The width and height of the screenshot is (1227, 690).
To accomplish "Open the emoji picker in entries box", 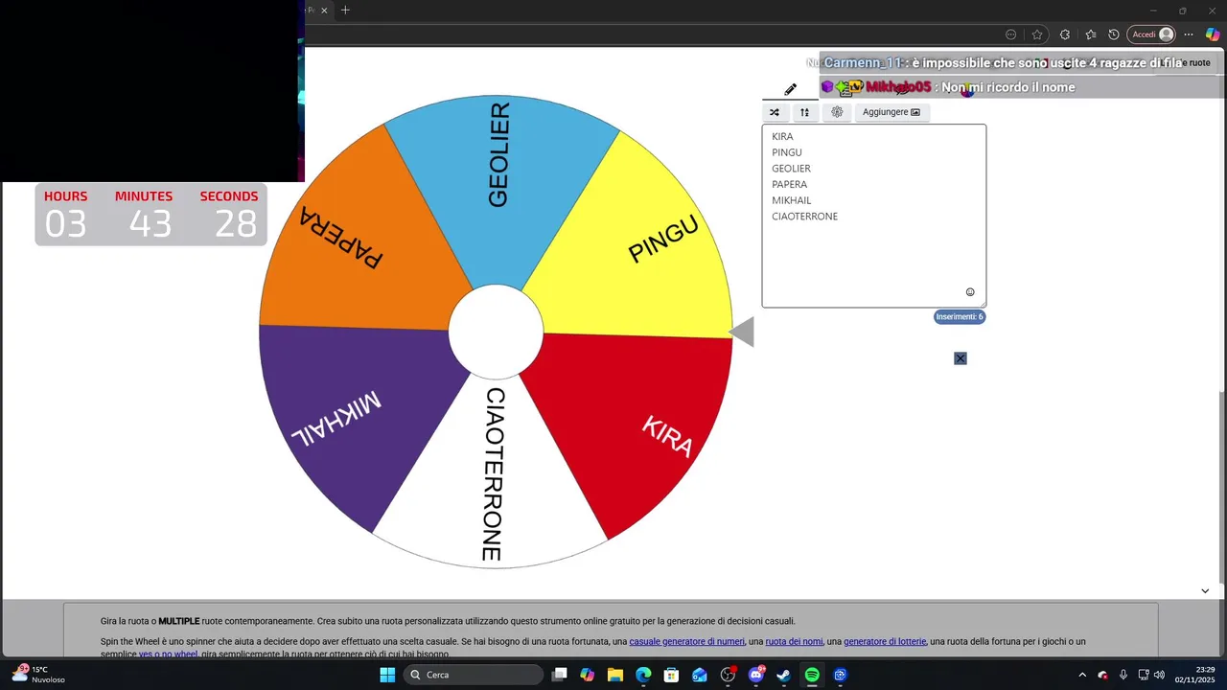I will click(970, 292).
